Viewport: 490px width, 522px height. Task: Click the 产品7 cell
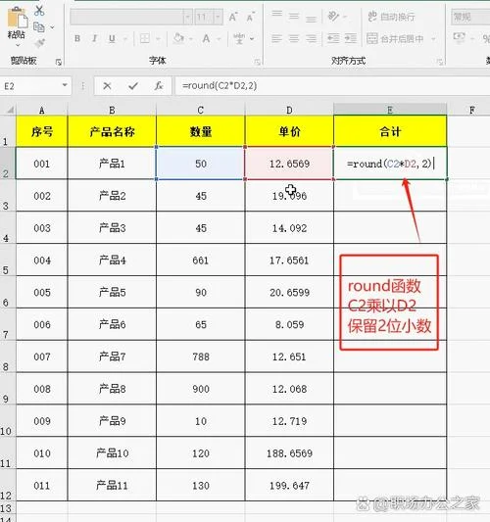point(112,356)
